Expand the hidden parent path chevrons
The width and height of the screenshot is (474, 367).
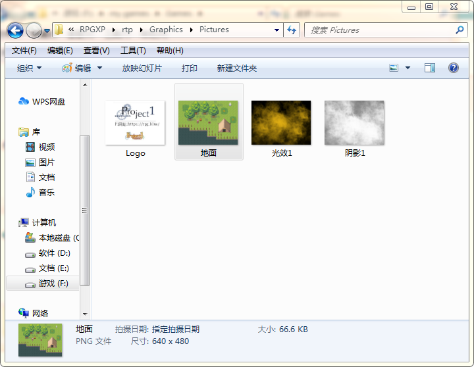click(71, 30)
